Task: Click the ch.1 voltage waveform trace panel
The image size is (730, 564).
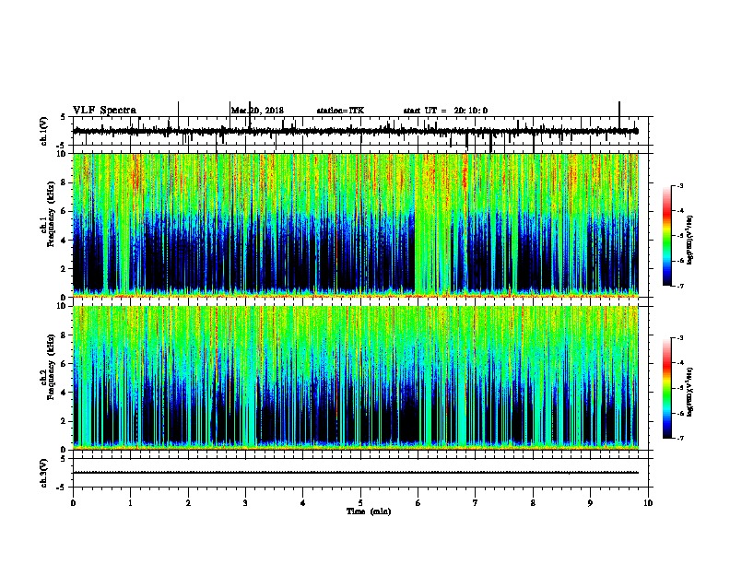Action: (360, 131)
